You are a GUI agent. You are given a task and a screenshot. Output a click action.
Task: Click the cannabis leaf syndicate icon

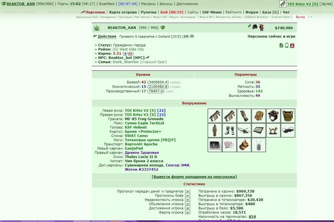point(97,28)
